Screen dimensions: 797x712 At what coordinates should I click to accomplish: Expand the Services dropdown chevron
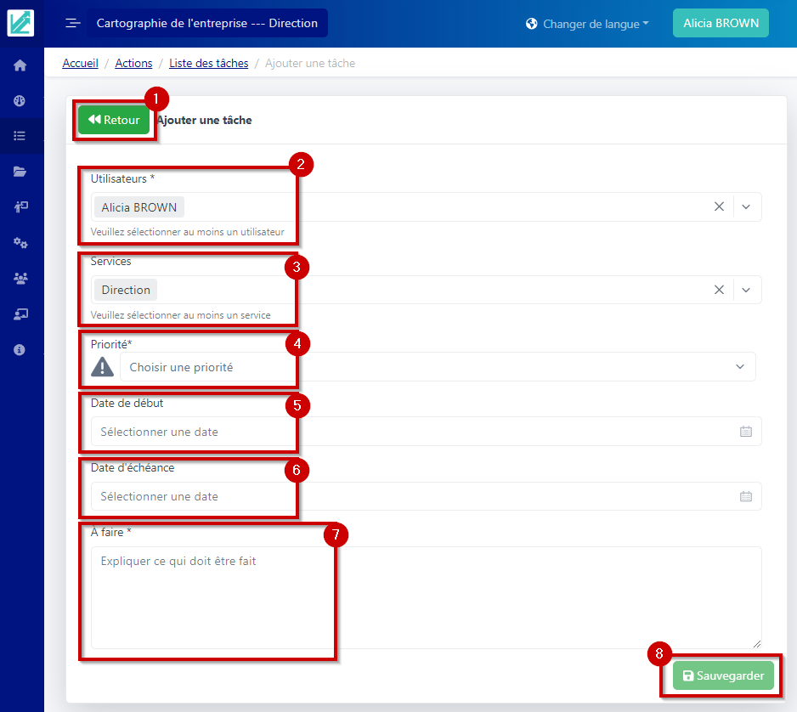click(746, 290)
